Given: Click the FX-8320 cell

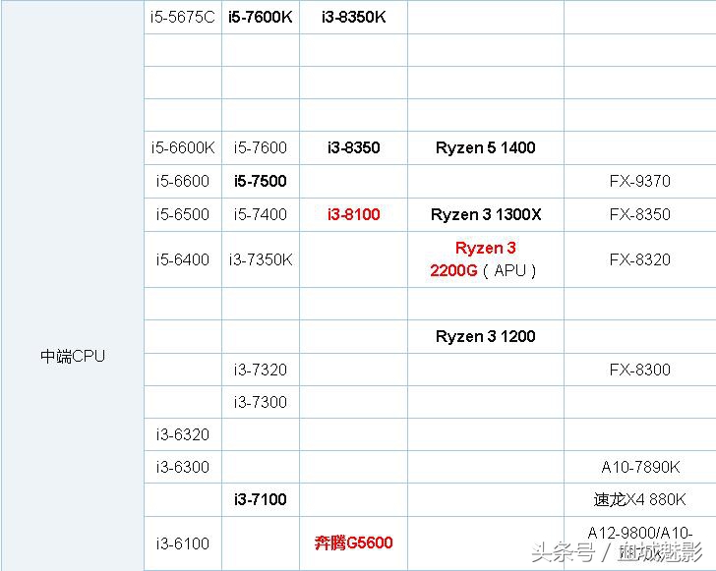Looking at the screenshot, I should point(639,259).
